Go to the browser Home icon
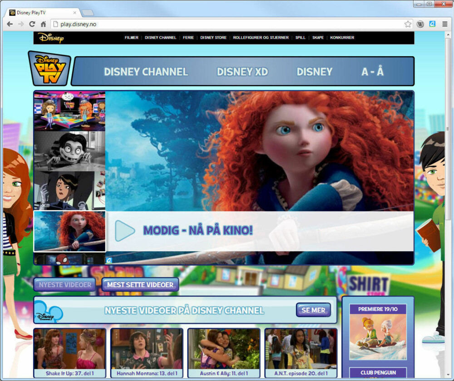This screenshot has width=454, height=381. click(43, 24)
